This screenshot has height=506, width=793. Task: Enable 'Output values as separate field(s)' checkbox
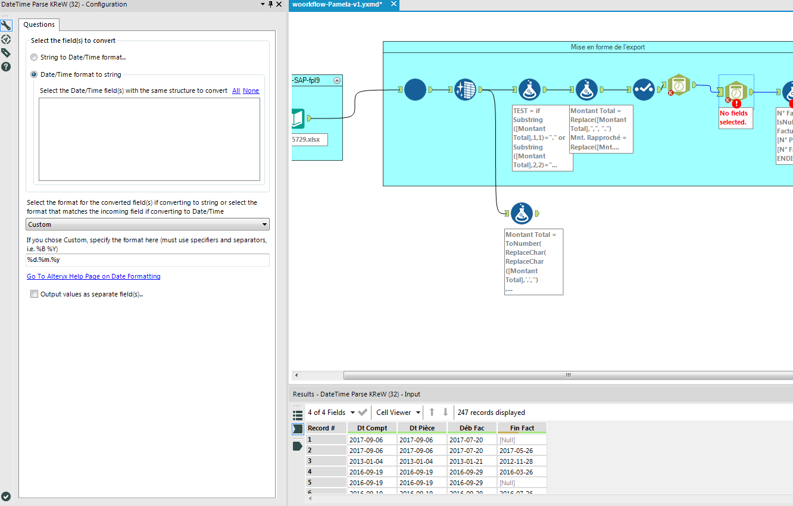tap(34, 293)
